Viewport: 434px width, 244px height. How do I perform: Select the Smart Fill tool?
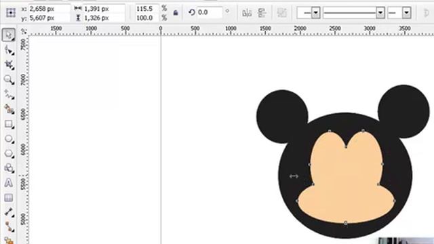pyautogui.click(x=9, y=110)
